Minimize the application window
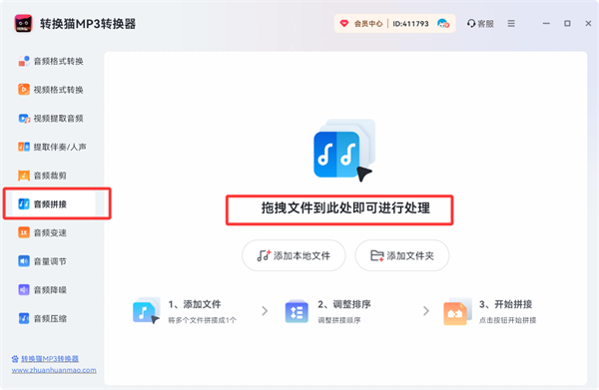The image size is (599, 390). 547,24
